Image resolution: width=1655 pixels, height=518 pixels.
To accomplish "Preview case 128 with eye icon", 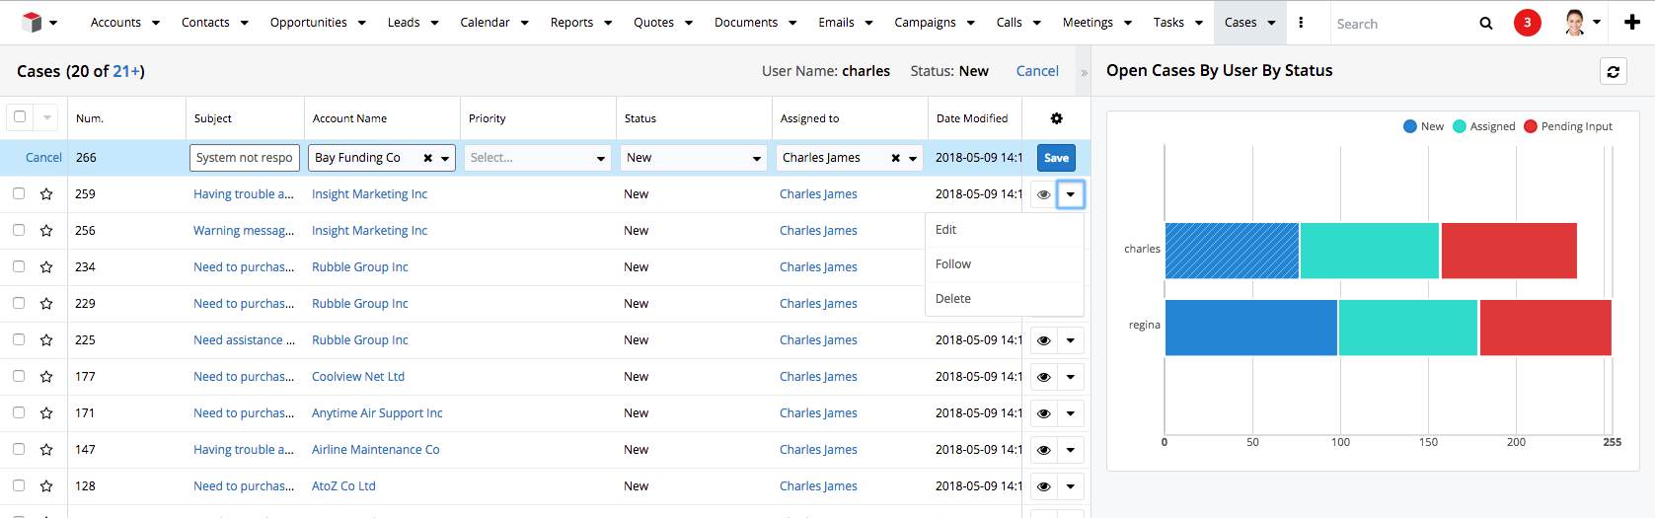I will pyautogui.click(x=1043, y=486).
